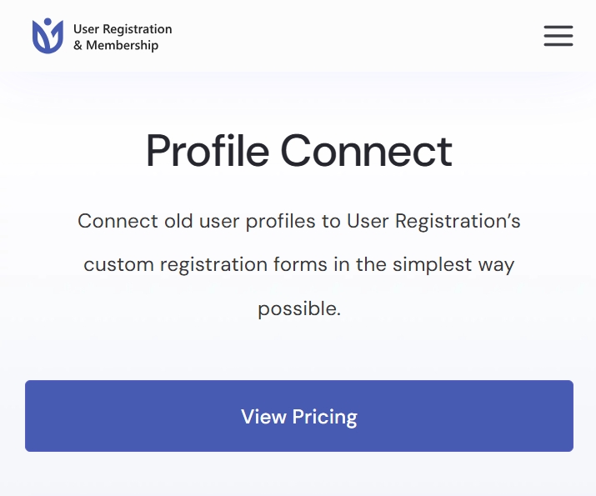Tap the bottom bar of the hamburger icon
596x496 pixels.
pos(558,45)
